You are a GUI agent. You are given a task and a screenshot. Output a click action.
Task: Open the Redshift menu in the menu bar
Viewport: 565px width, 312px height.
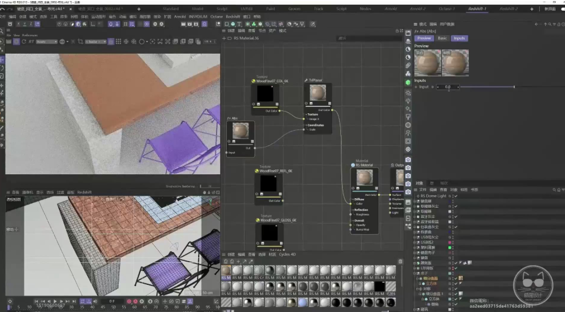[x=233, y=16]
